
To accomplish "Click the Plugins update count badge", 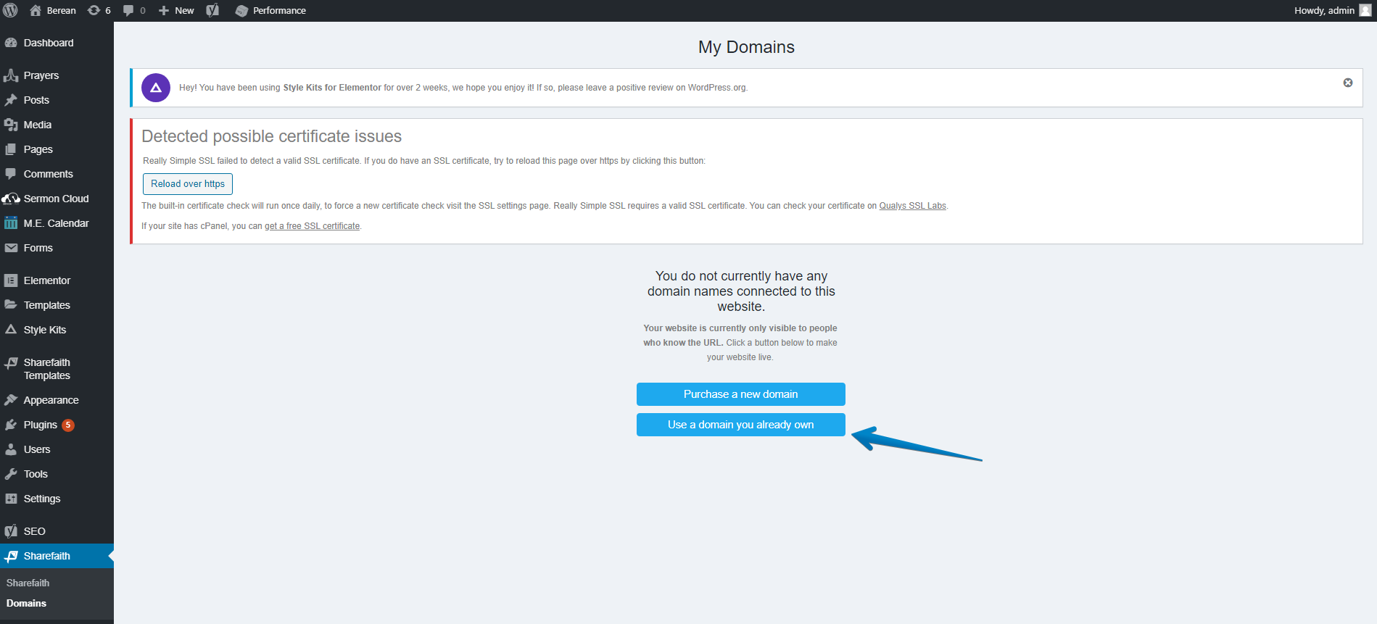I will 68,425.
